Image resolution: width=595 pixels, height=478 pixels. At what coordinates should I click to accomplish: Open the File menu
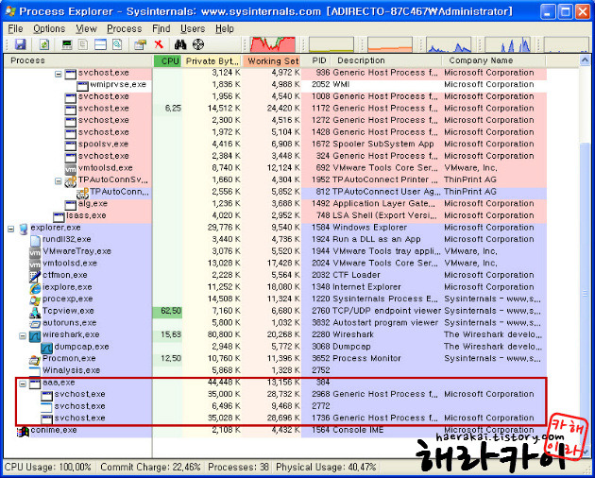[x=15, y=29]
